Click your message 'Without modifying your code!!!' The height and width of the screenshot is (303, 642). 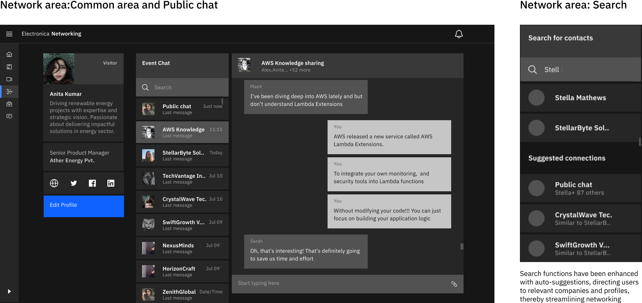point(389,211)
